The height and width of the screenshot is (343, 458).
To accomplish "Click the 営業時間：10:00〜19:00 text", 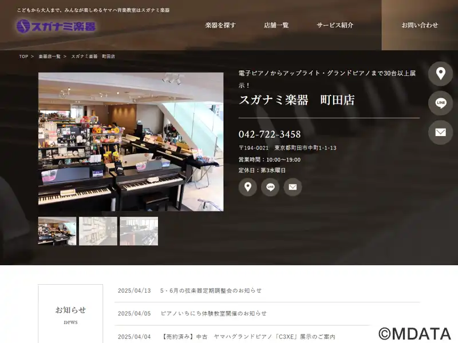I will coord(270,159).
